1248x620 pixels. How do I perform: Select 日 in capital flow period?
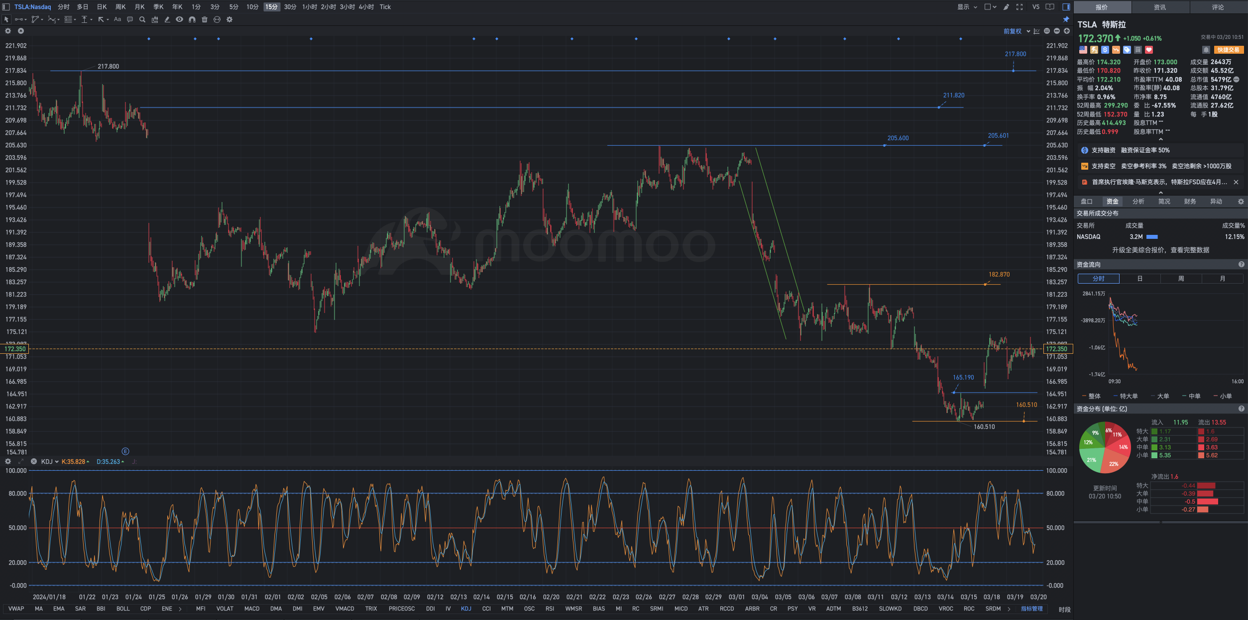(x=1140, y=279)
